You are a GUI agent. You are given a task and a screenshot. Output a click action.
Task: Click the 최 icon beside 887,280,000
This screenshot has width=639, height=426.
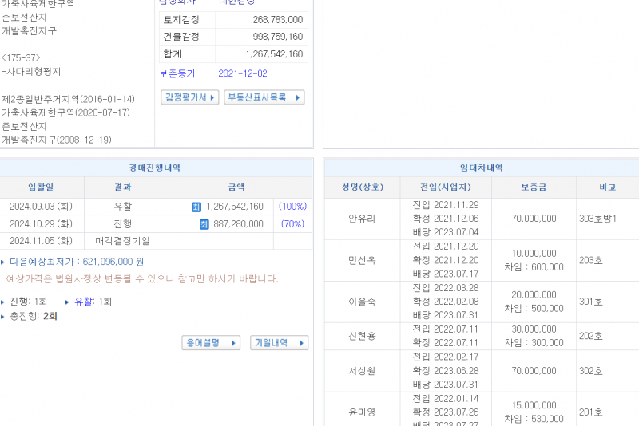click(x=204, y=224)
